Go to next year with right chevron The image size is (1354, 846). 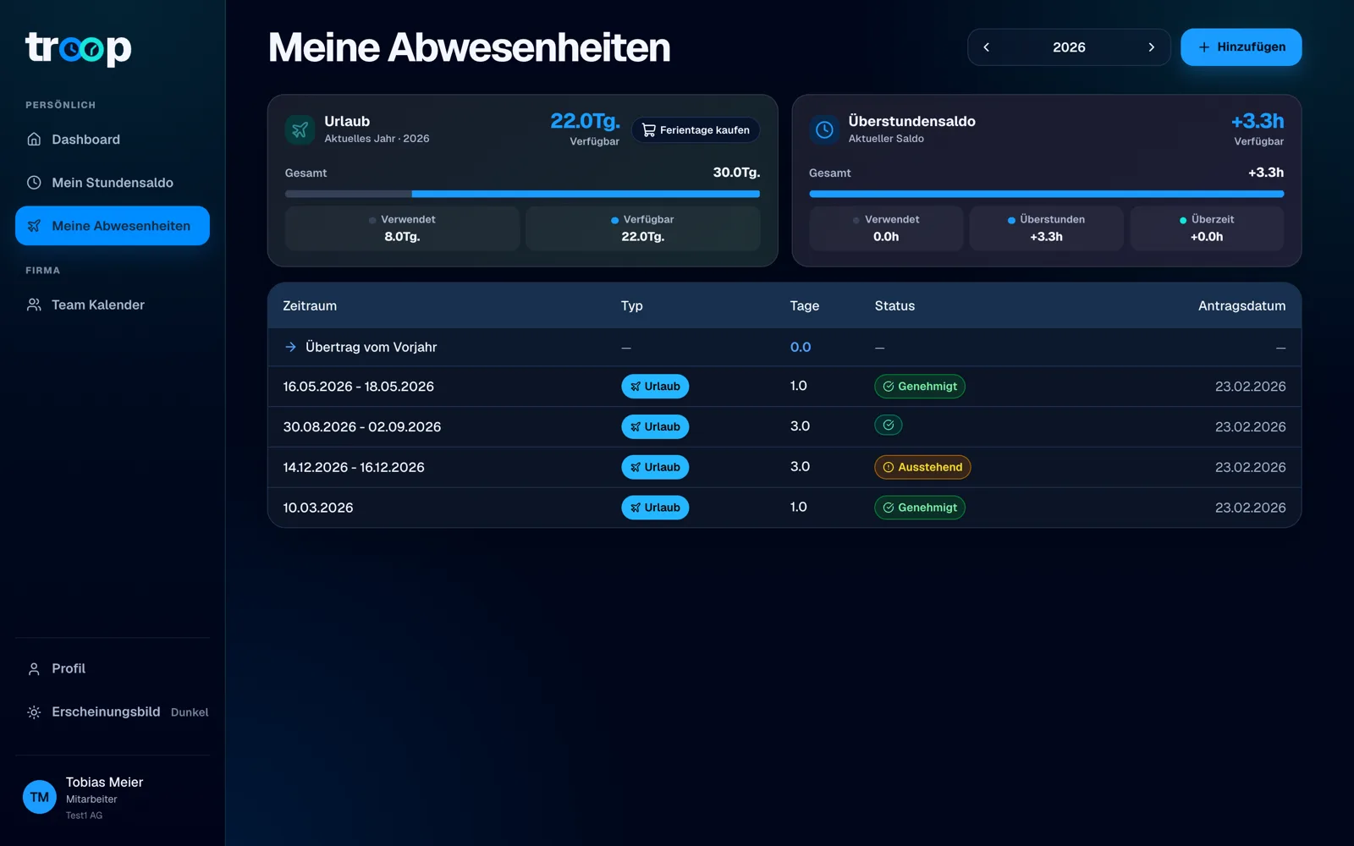(x=1151, y=47)
